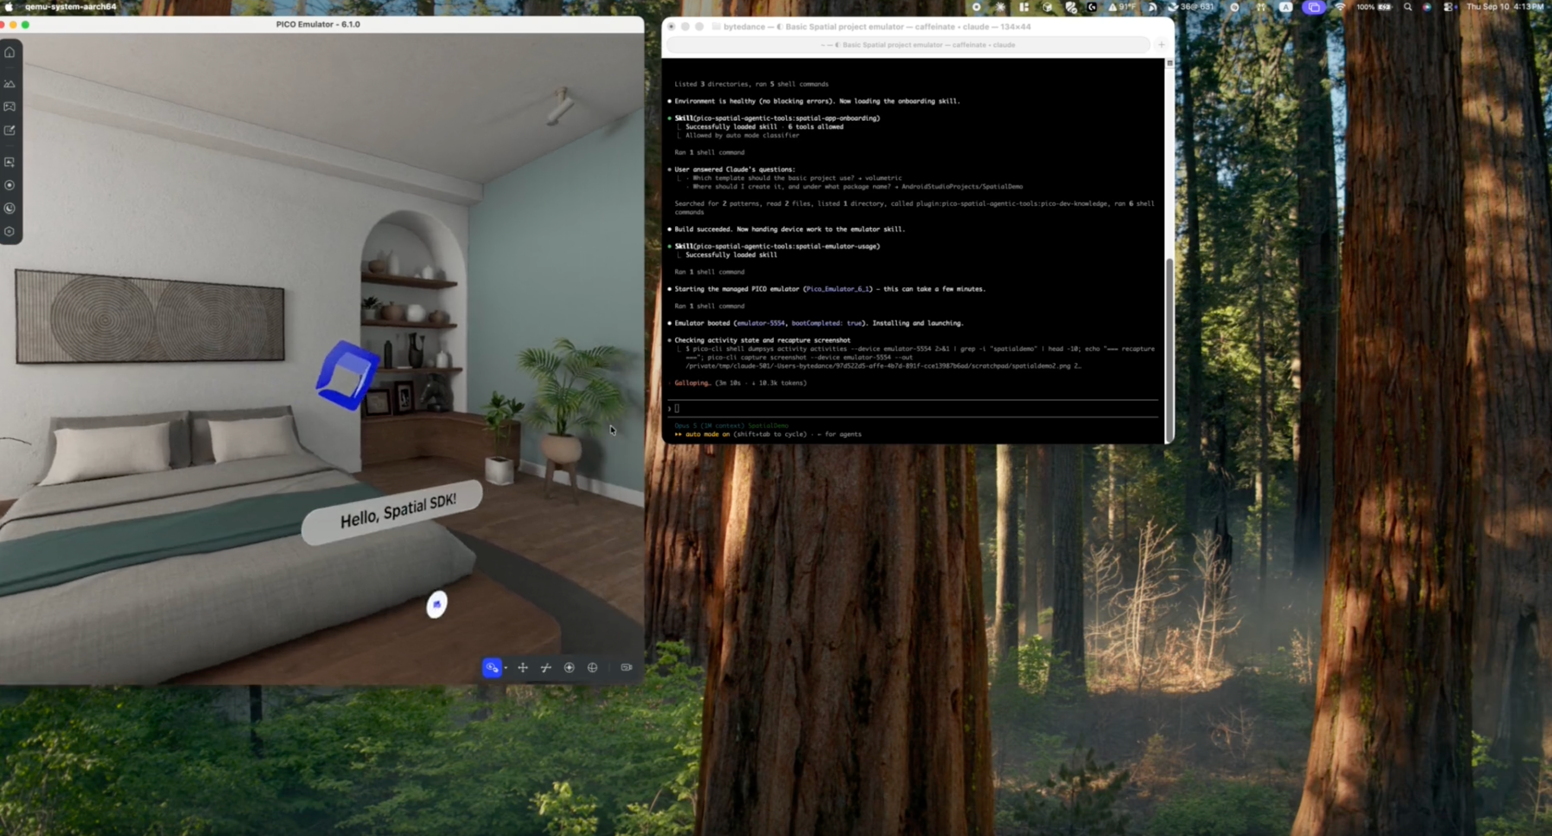1552x836 pixels.
Task: Click the PICO Emulator - 6.1.0 title bar
Action: 318,25
